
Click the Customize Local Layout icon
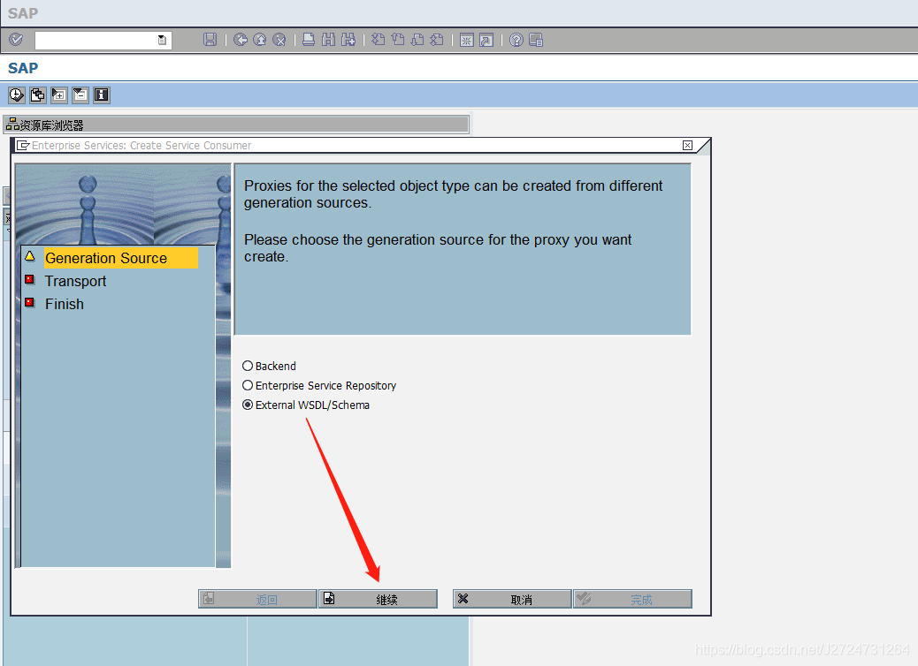[x=536, y=40]
